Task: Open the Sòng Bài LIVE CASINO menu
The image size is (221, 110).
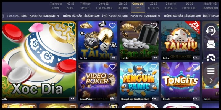Action: pyautogui.click(x=104, y=6)
